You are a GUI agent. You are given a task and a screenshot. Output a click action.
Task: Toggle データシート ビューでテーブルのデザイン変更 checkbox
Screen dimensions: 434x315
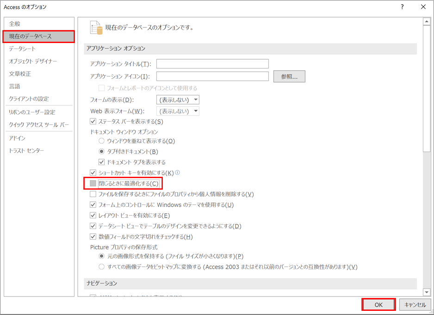[x=93, y=226]
